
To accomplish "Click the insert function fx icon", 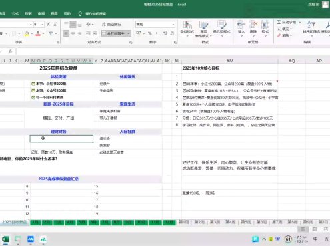I will [x=10, y=51].
